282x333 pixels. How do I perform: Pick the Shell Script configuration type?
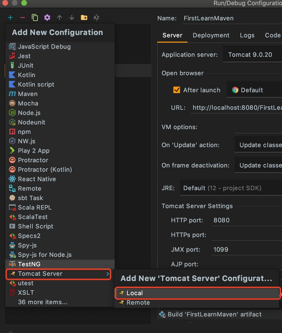(x=60, y=226)
